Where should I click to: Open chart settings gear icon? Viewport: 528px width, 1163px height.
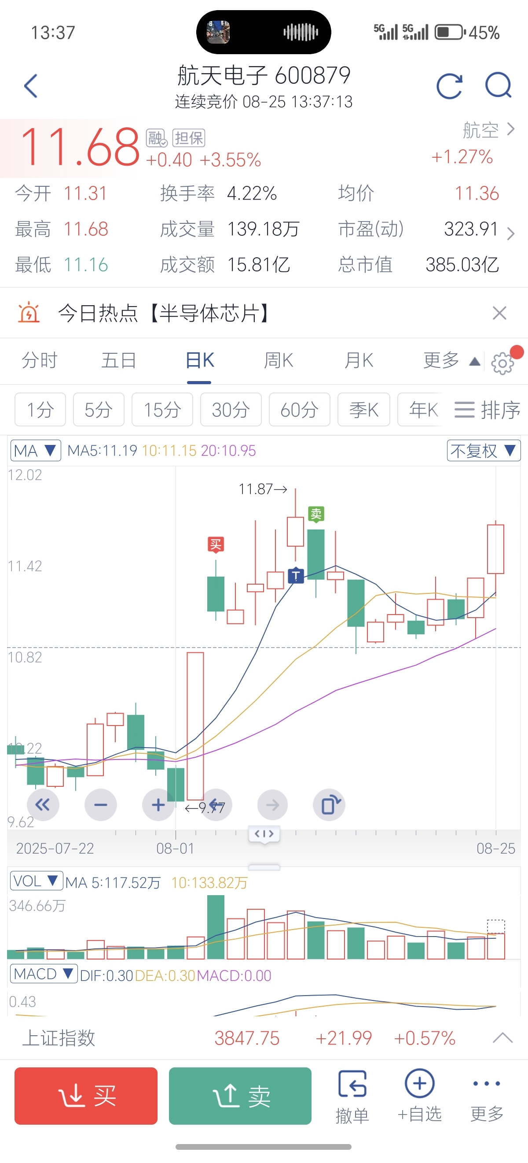click(503, 363)
